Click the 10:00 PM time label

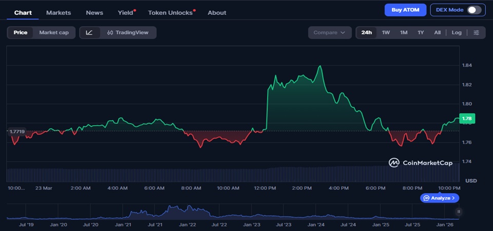pyautogui.click(x=449, y=188)
